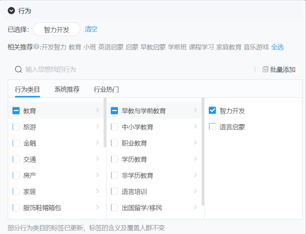
Task: Expand the 早教与学前教育 subcategory arrow
Action: 195,110
